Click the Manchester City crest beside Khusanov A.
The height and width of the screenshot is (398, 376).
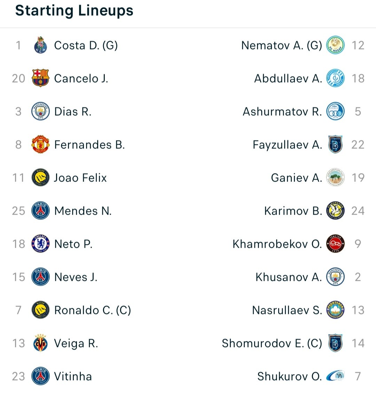coord(335,277)
